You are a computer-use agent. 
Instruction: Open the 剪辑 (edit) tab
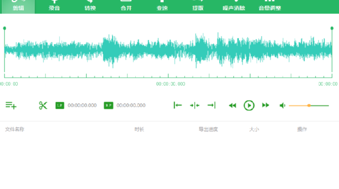tap(18, 6)
